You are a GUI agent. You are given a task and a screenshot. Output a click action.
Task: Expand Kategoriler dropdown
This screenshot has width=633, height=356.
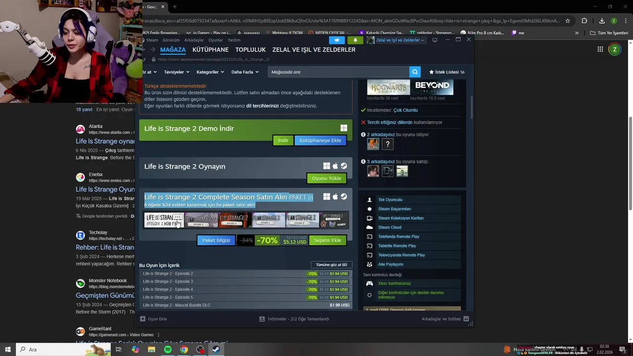(x=210, y=72)
